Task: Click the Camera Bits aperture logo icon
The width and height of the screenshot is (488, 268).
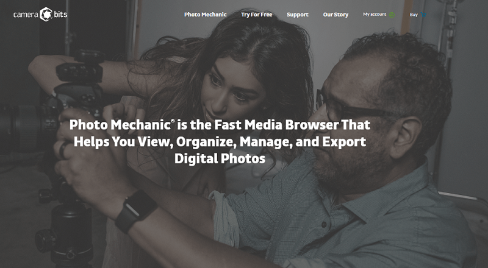Action: [46, 15]
